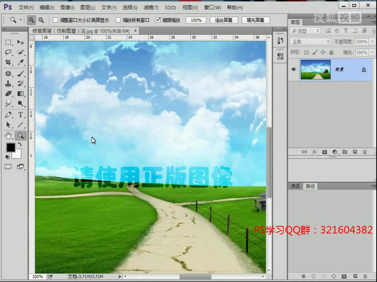Enable the 缩放所有窗口 checkbox

coord(118,20)
